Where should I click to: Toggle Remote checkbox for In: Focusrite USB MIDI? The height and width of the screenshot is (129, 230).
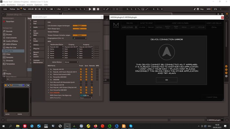[x=92, y=77]
